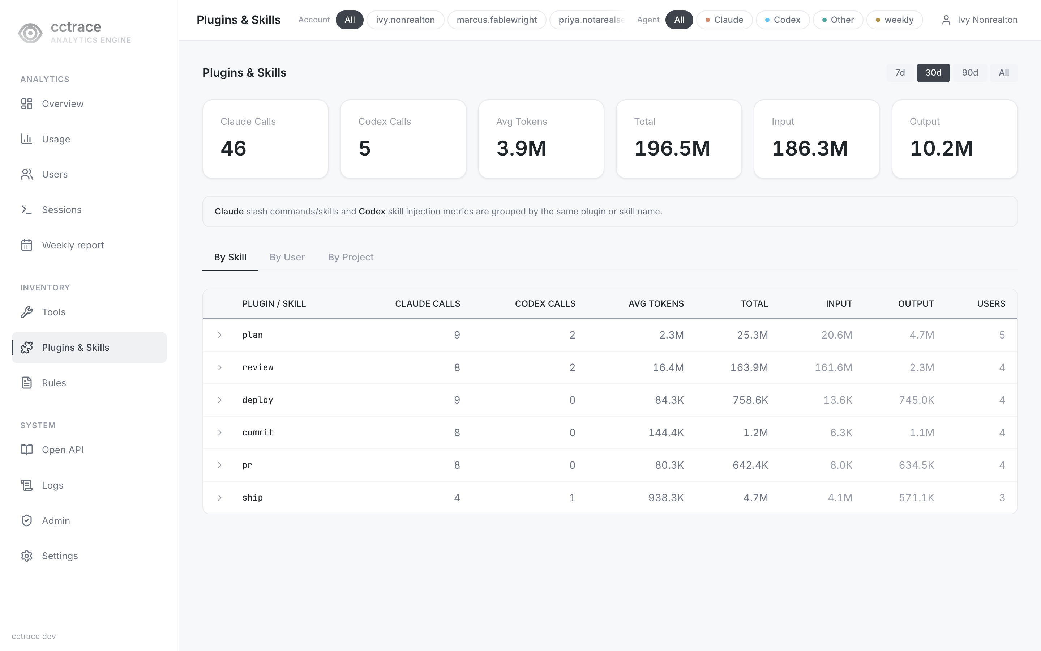Open Admin via its shield icon
This screenshot has width=1041, height=651.
pyautogui.click(x=27, y=520)
